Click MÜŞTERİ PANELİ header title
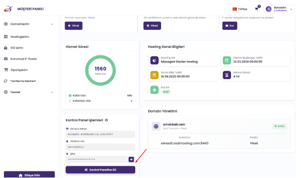This screenshot has width=301, height=178. click(31, 9)
